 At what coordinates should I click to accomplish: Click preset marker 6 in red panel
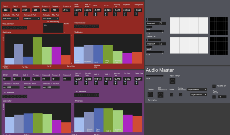tap(125, 14)
